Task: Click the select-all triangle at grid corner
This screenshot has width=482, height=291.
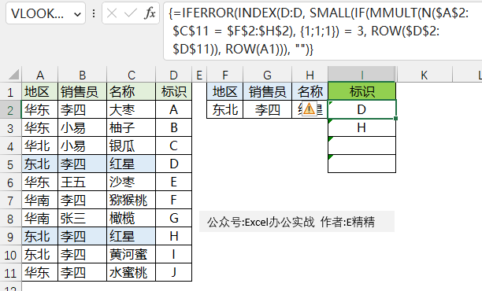Action: (14, 75)
